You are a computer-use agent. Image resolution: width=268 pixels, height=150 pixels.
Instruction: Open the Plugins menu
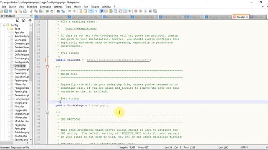click(x=95, y=7)
